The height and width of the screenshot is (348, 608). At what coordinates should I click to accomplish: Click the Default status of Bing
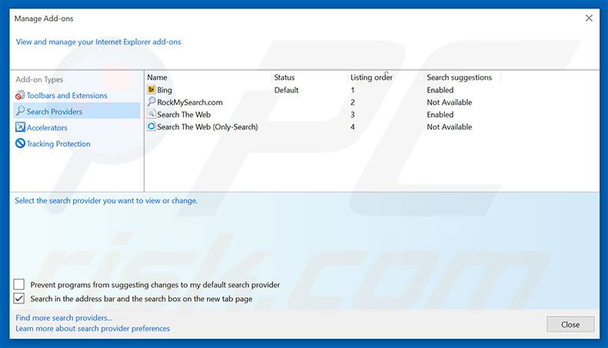pyautogui.click(x=286, y=90)
